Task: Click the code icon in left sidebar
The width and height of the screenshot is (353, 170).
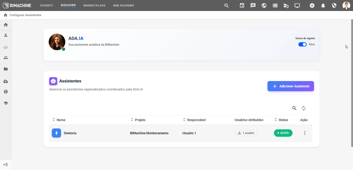Action: pyautogui.click(x=6, y=48)
